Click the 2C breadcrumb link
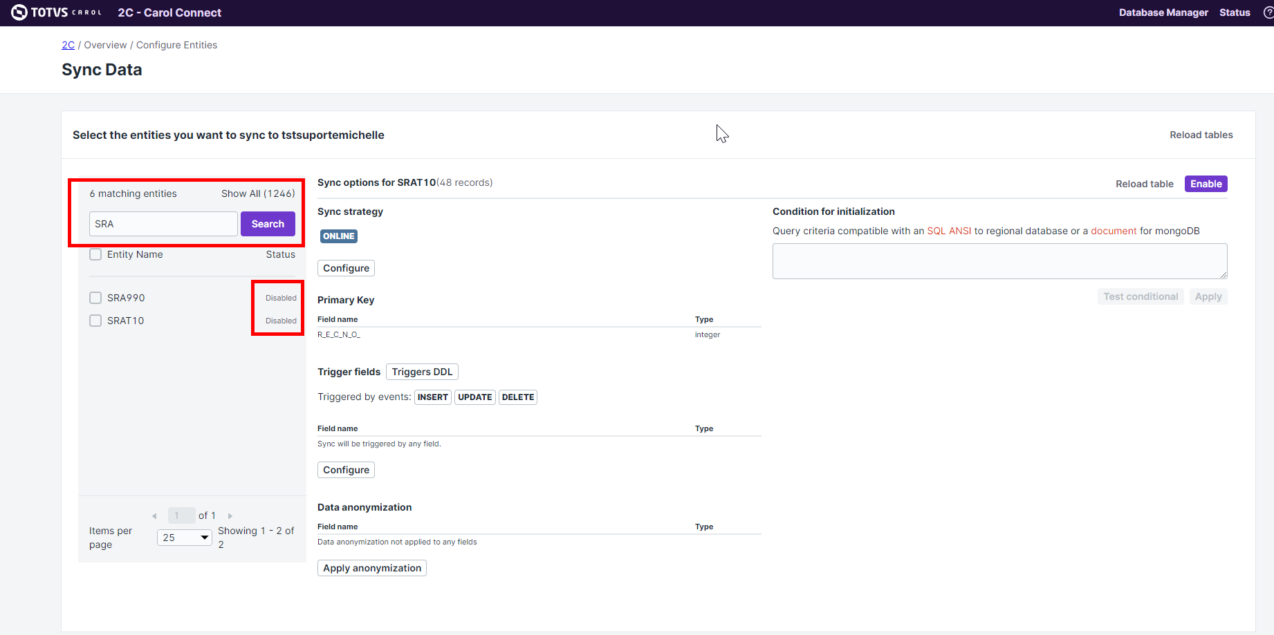 click(x=68, y=45)
